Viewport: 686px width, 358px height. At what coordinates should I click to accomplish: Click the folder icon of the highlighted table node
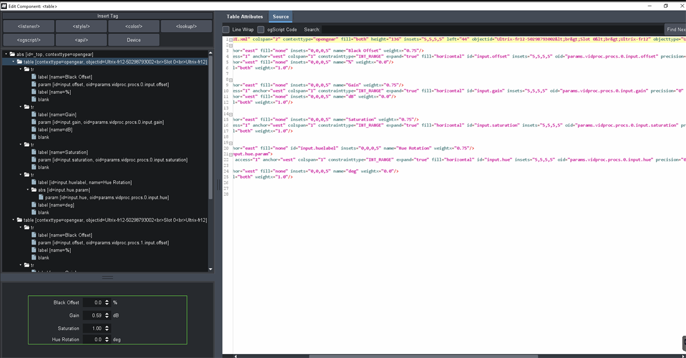coord(19,62)
